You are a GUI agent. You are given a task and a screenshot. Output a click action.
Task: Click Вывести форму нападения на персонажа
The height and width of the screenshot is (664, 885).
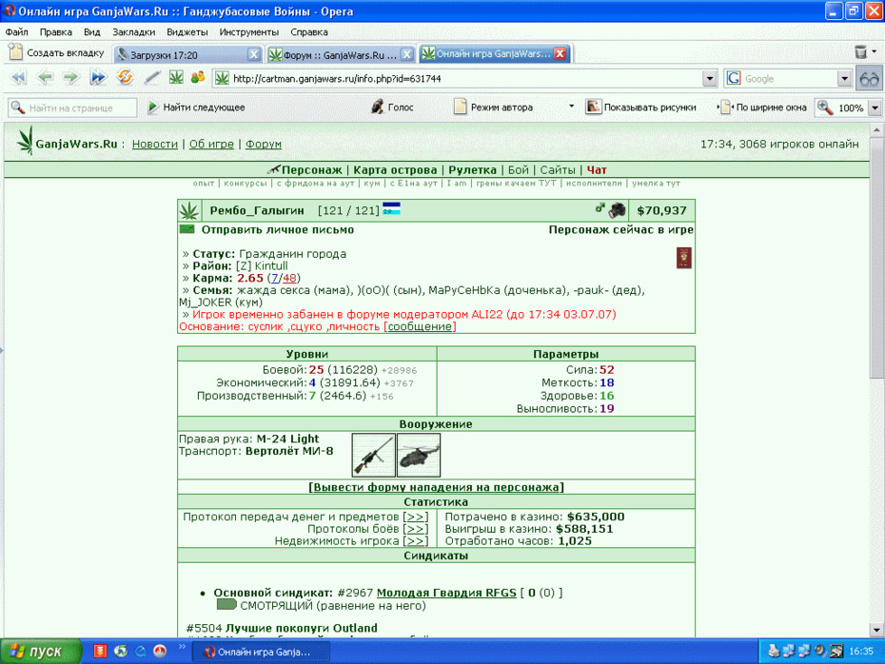[436, 487]
